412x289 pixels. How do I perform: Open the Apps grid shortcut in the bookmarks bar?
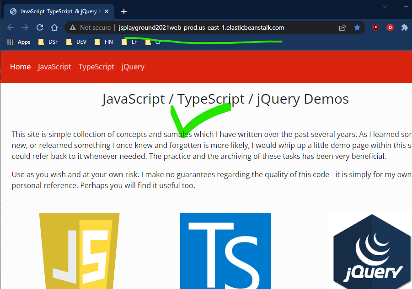click(x=19, y=42)
